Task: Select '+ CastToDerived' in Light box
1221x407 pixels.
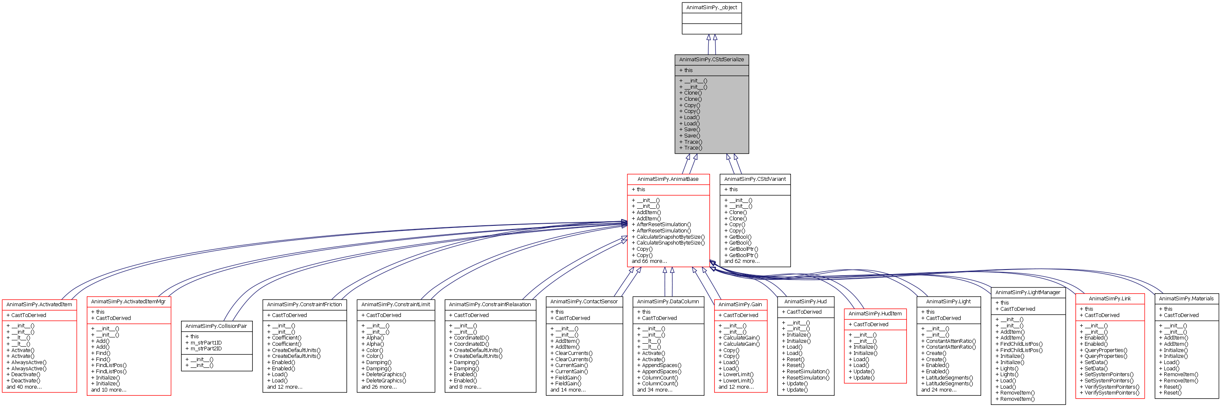Action: click(941, 318)
